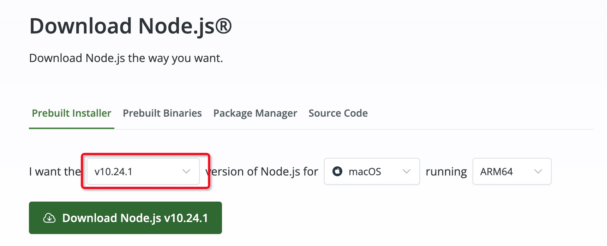Open the architecture dropdown showing ARM64
Viewport: 607px width, 246px height.
(x=511, y=172)
